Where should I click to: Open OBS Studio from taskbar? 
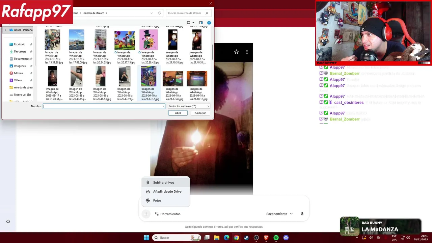click(256, 238)
